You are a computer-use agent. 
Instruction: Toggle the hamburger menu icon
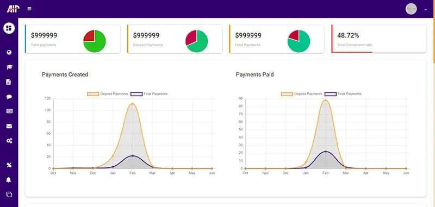[x=29, y=9]
